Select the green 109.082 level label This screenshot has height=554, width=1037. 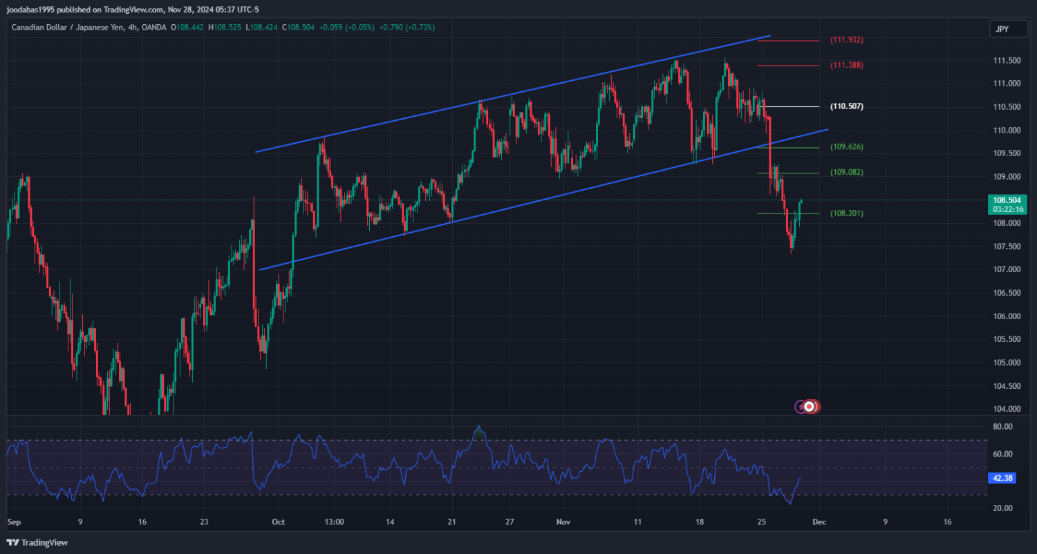tap(846, 172)
